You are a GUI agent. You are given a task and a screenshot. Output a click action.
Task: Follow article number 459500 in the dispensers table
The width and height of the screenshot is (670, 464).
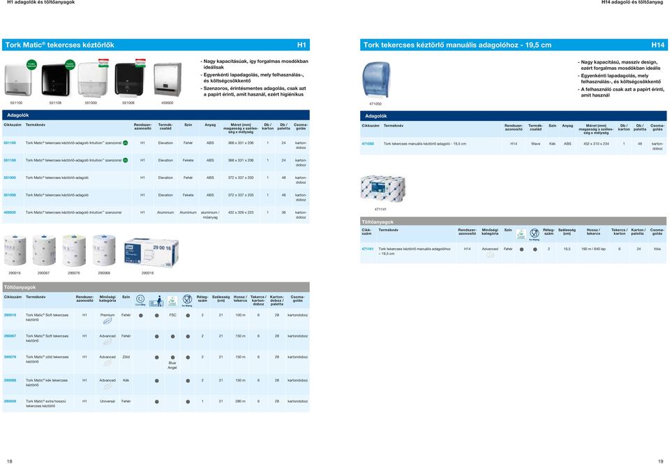(10, 212)
